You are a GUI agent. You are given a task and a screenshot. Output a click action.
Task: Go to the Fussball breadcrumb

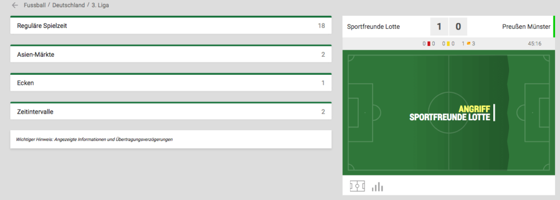coord(34,5)
